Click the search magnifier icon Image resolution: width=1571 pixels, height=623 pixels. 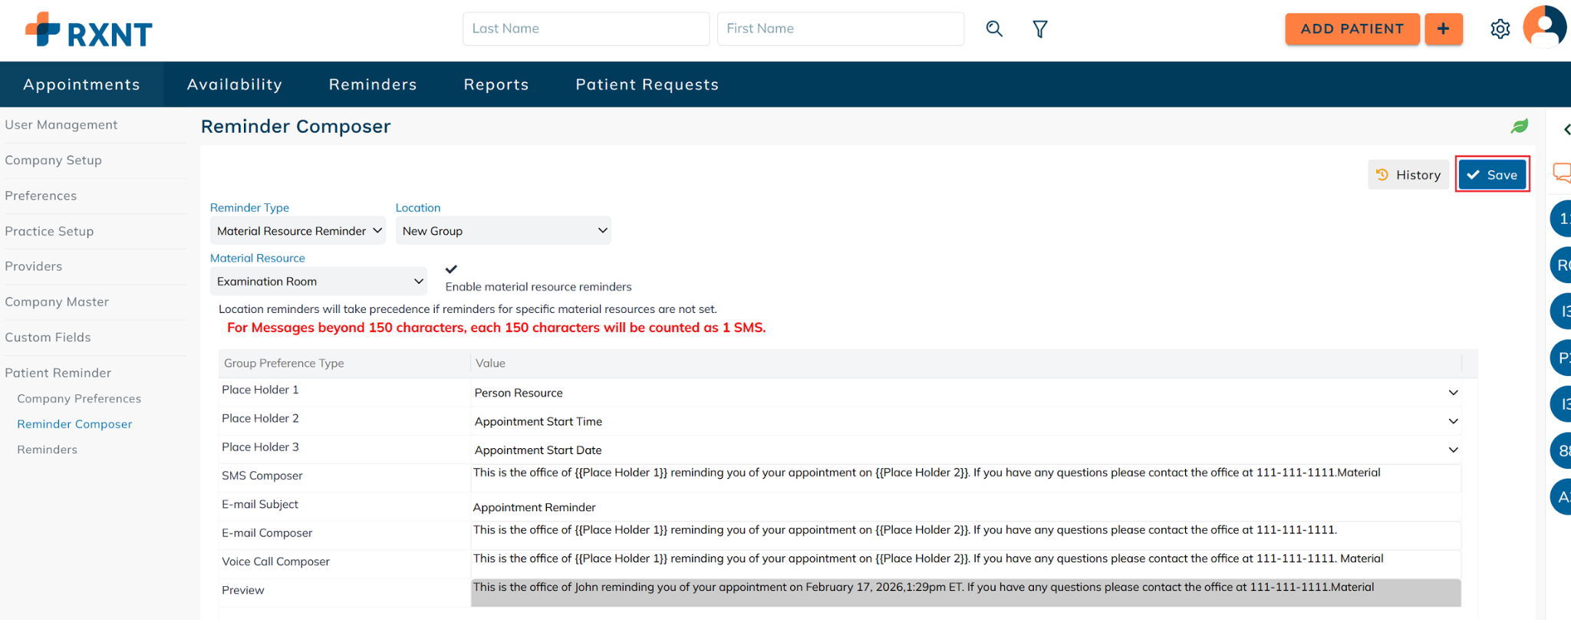(994, 29)
